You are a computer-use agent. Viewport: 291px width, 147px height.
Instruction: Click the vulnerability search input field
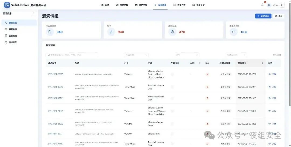pos(72,55)
